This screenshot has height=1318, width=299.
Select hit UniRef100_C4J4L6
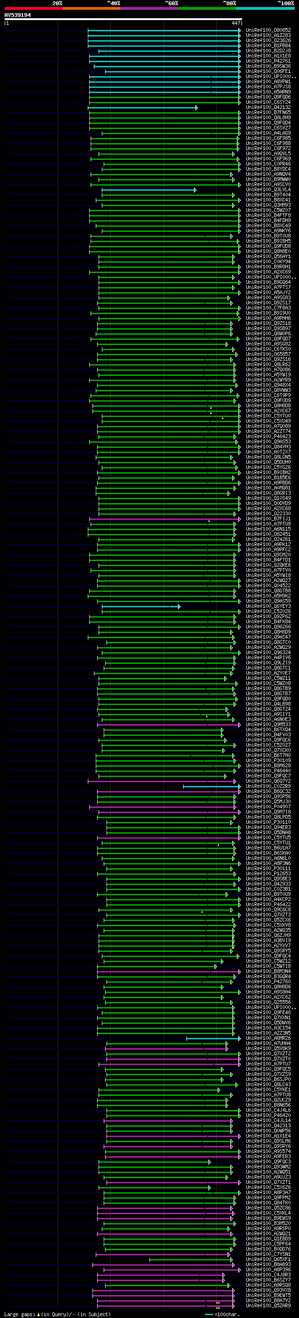point(268,1110)
